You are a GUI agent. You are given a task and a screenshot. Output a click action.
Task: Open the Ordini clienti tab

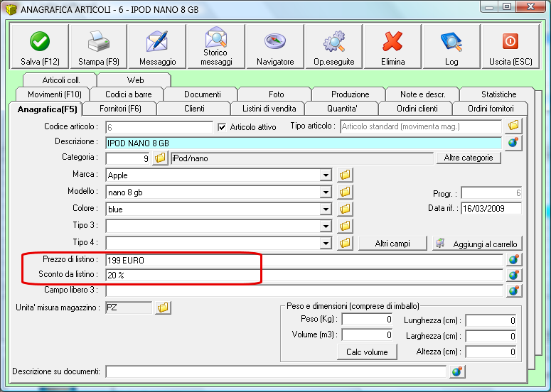pyautogui.click(x=417, y=109)
